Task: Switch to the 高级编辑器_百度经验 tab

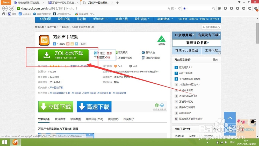Action: (x=28, y=3)
